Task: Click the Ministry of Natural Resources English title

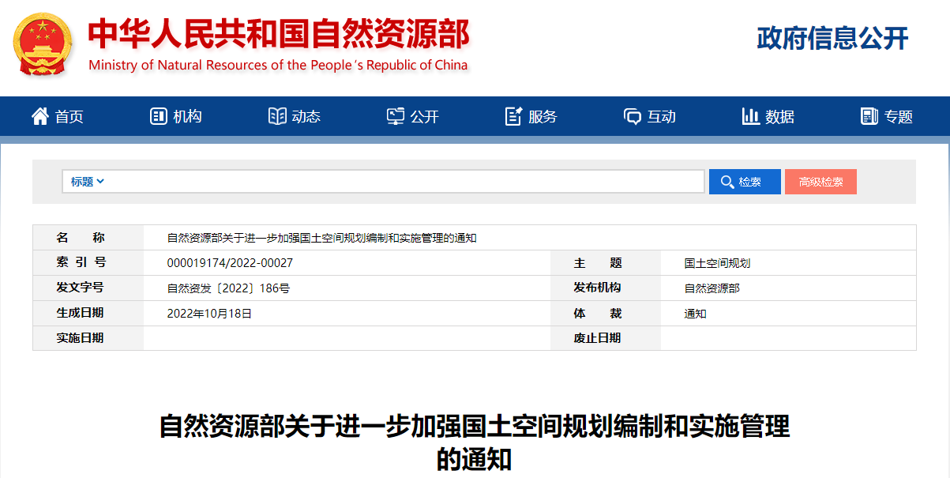Action: click(278, 65)
